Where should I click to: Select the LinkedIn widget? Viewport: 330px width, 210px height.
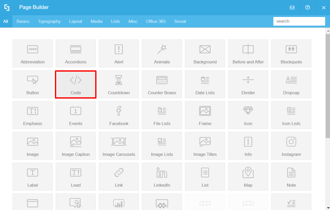coord(162,177)
